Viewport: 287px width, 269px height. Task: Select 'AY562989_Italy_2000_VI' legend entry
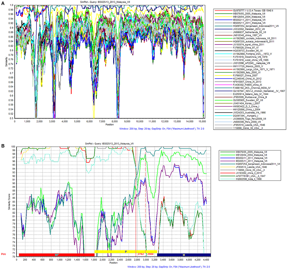coord(247,72)
